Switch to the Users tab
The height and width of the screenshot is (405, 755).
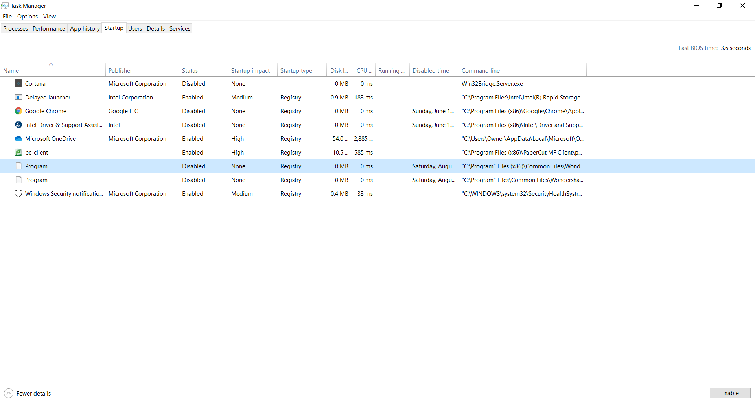[135, 28]
